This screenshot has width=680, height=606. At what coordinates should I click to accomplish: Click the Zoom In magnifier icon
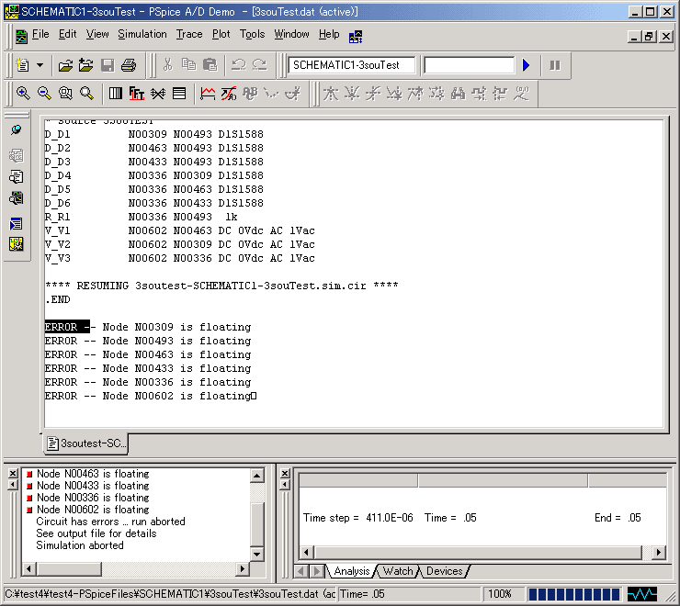tap(22, 93)
